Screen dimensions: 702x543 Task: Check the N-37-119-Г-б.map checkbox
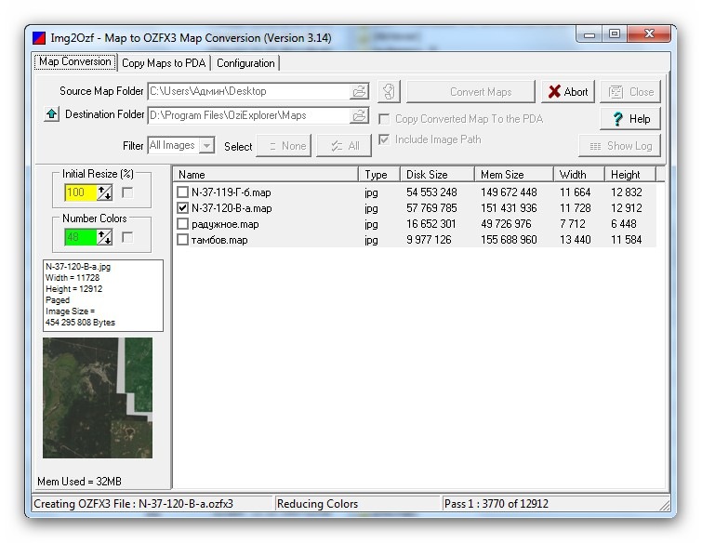pos(182,192)
